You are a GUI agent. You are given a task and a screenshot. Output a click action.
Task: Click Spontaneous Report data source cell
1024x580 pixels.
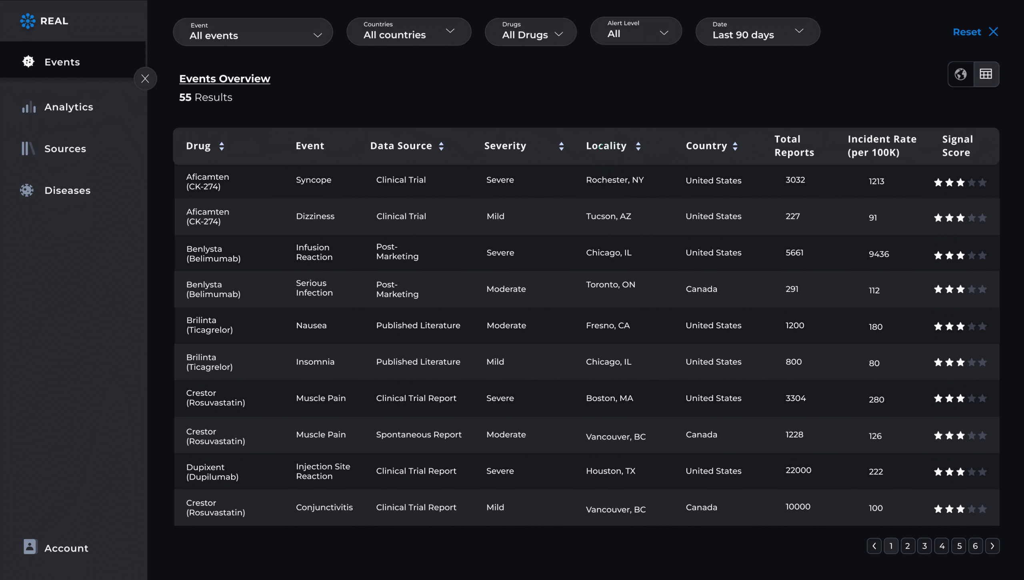click(x=419, y=434)
